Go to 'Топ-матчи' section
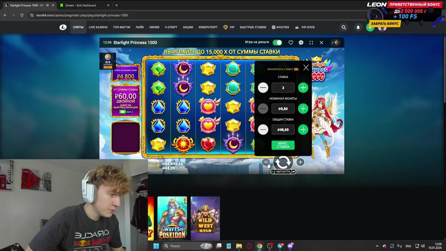The width and height of the screenshot is (446, 251). 122,27
